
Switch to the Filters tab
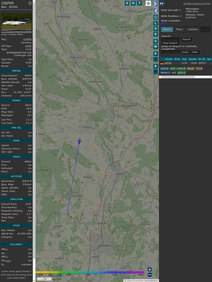[x=179, y=30]
